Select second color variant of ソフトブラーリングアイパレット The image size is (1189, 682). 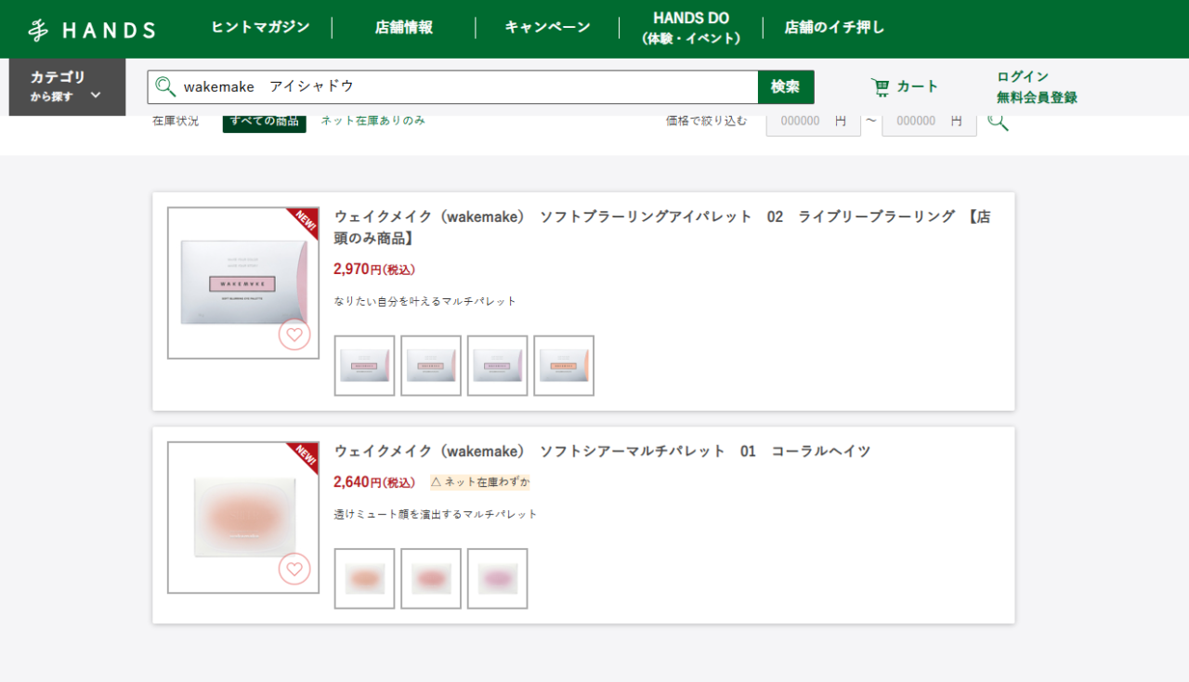point(431,366)
